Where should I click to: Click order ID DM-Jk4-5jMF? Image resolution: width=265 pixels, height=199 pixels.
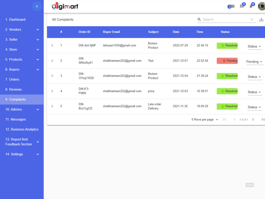(x=87, y=45)
